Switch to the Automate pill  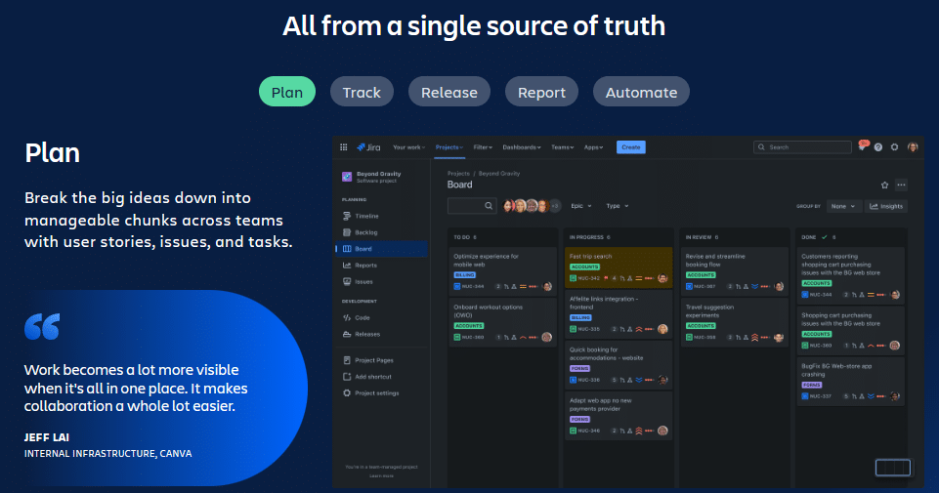click(x=641, y=92)
